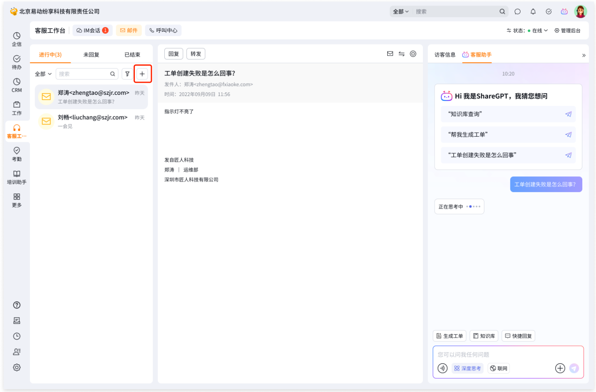Switch to the 未回复 tab
Viewport: 596px width, 392px height.
[x=91, y=54]
